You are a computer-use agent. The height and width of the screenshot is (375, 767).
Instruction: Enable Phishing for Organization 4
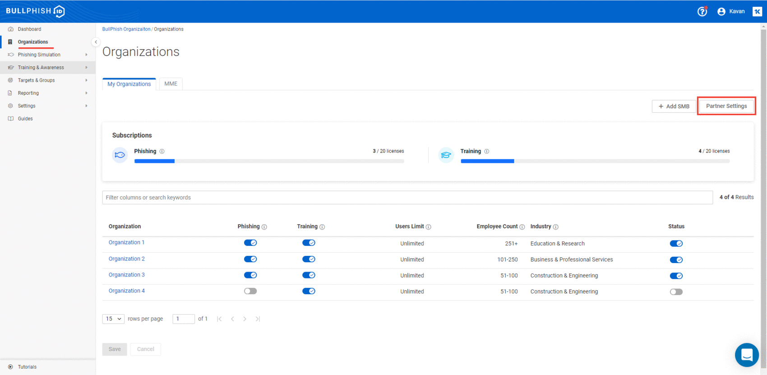click(250, 291)
